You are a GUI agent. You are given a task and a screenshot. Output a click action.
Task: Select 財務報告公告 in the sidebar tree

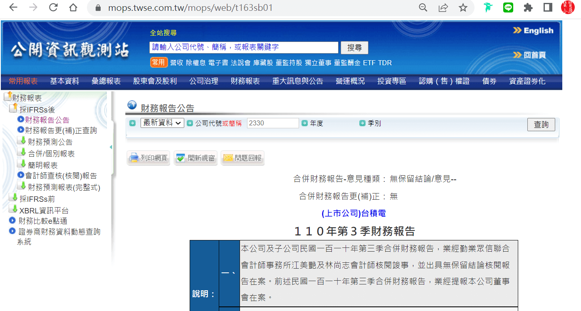coord(47,120)
